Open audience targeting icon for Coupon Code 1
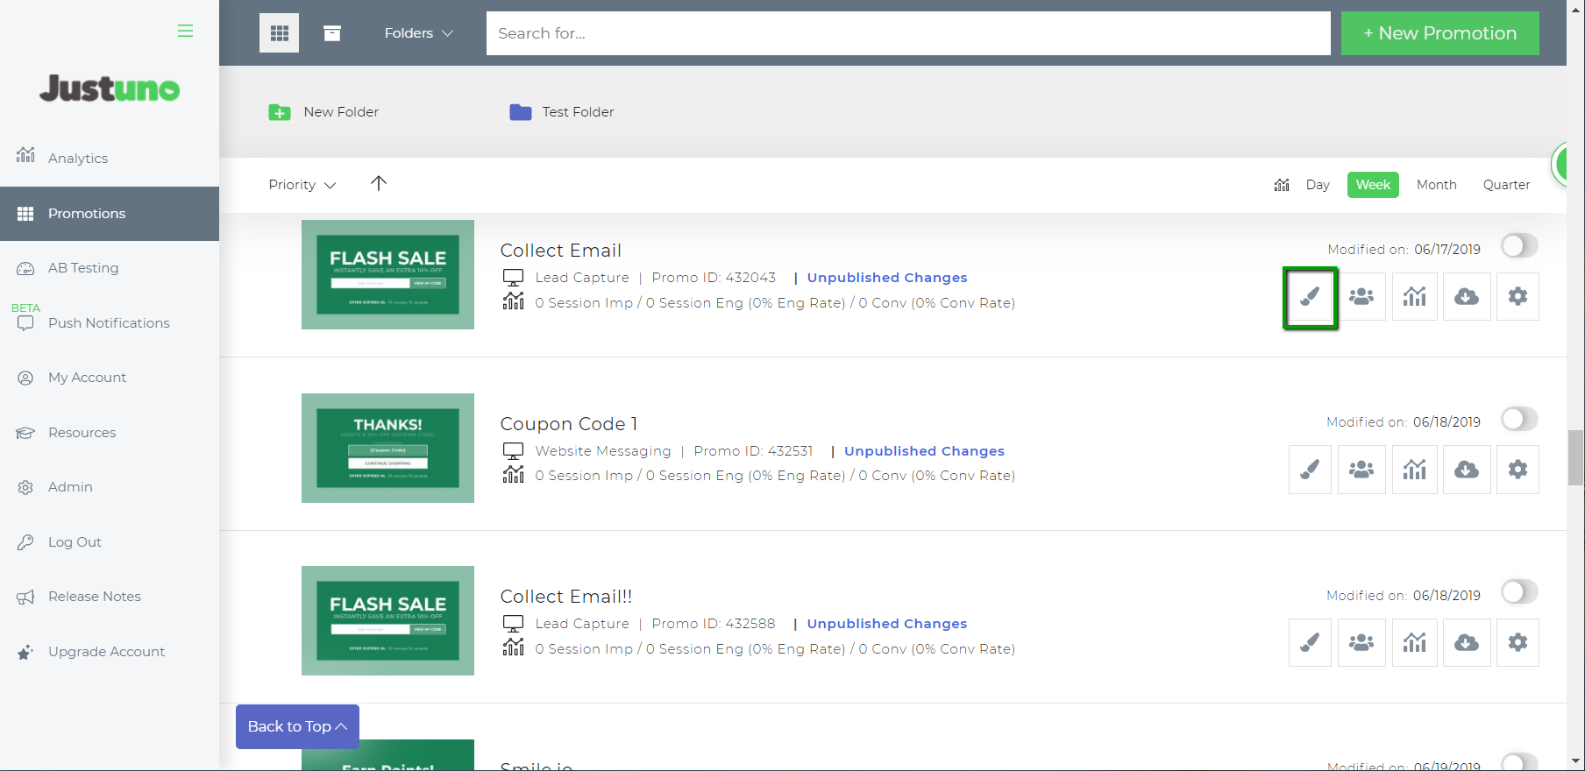This screenshot has width=1585, height=771. click(1361, 470)
